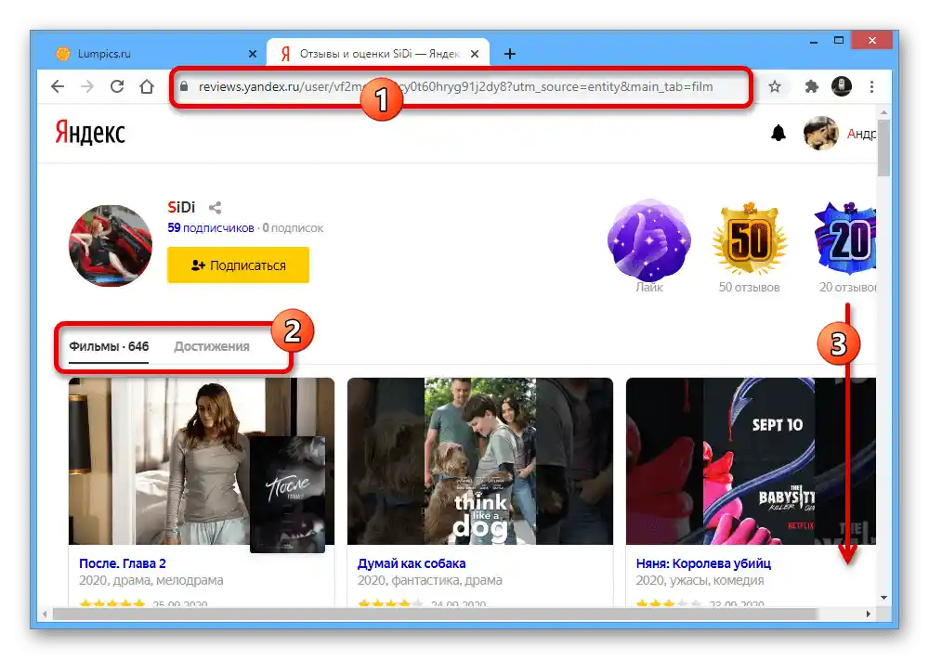This screenshot has width=929, height=659.
Task: Open the 0 подписок link
Action: click(x=293, y=228)
